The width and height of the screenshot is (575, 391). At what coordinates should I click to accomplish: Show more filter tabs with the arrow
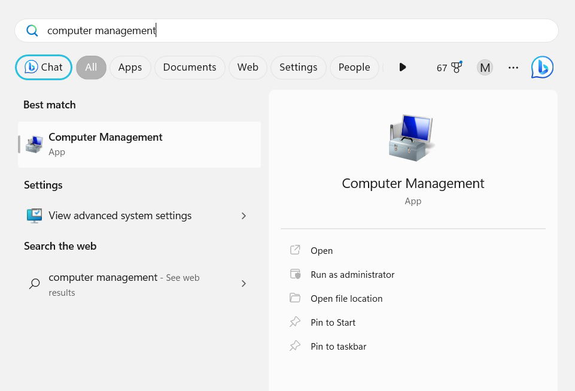(402, 67)
